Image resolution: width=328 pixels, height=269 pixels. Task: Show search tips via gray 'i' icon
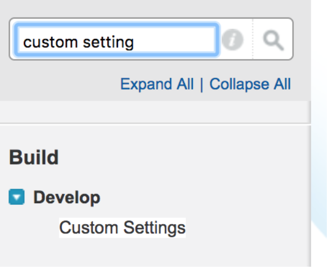[x=233, y=40]
